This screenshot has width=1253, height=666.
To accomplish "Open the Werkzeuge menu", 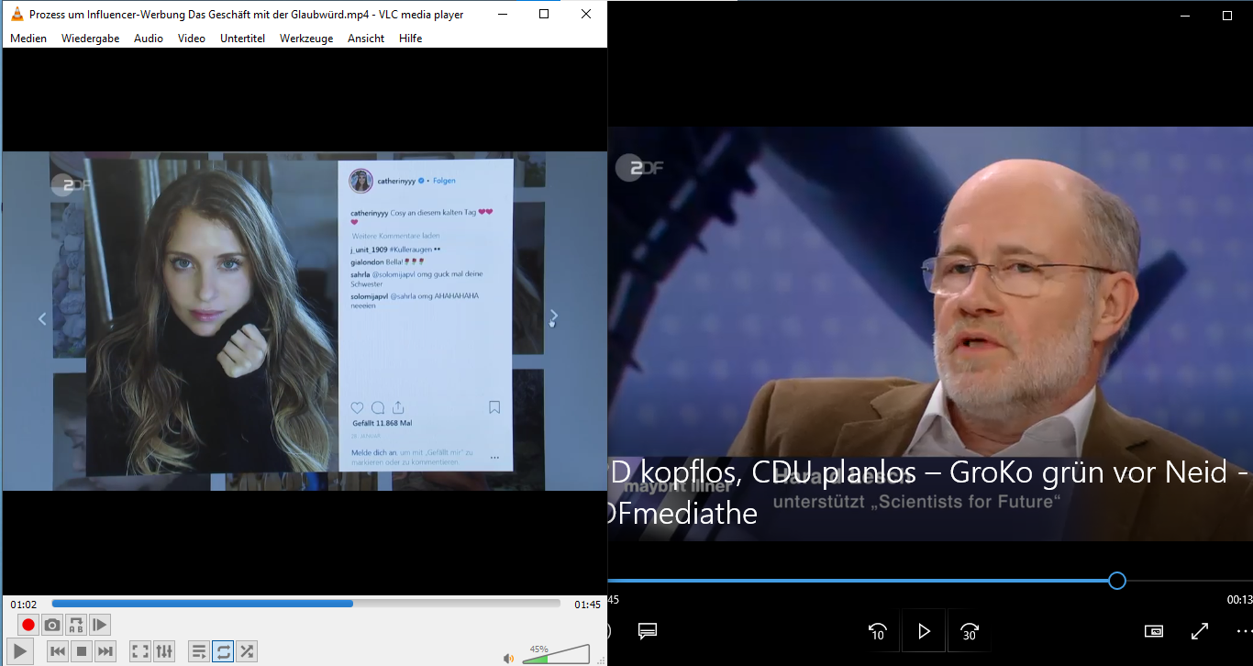I will point(306,39).
